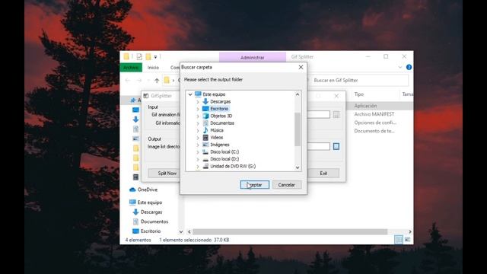Collapse the Este equipo tree node
The height and width of the screenshot is (274, 487).
coord(190,94)
